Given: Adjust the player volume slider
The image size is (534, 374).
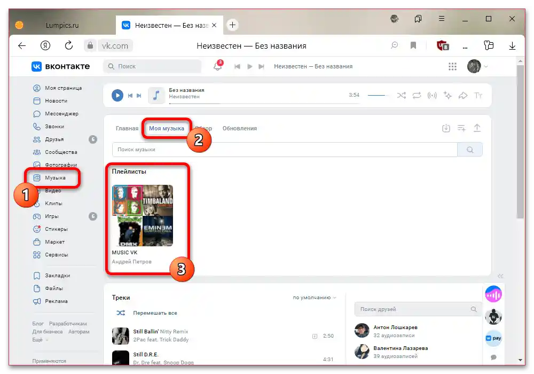Looking at the screenshot, I should (x=378, y=96).
